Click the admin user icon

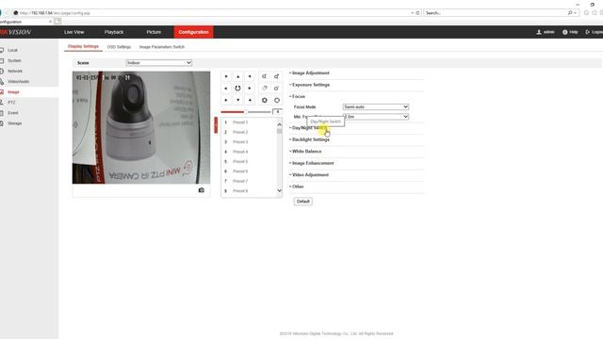(539, 32)
